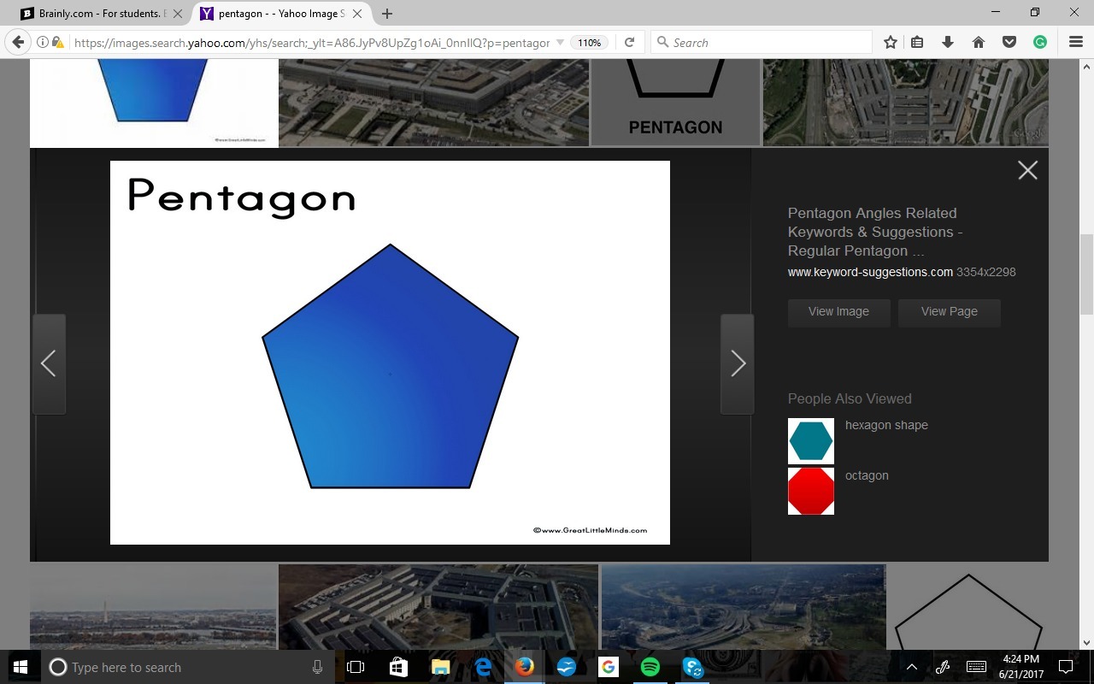Bookmark this page with the star icon
1094x684 pixels.
pos(890,42)
